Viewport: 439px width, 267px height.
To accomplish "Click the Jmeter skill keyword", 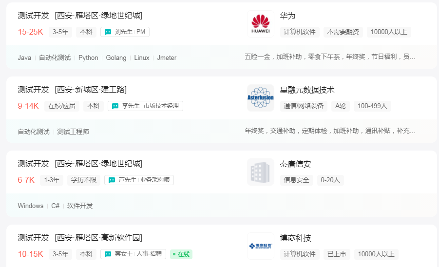I will 167,57.
